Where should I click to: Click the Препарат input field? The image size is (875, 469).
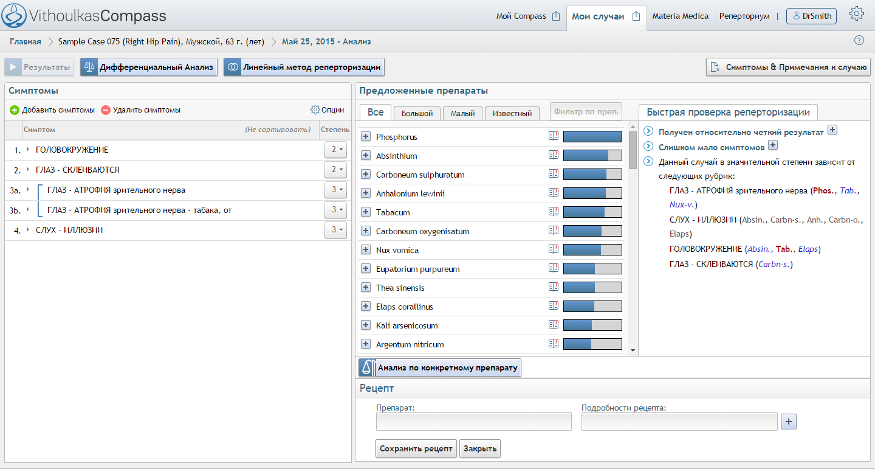point(474,422)
